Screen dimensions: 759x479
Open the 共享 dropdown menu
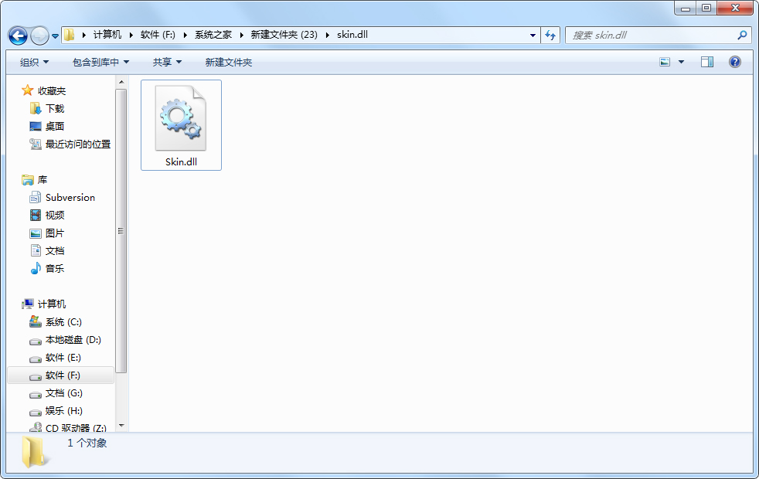point(167,62)
